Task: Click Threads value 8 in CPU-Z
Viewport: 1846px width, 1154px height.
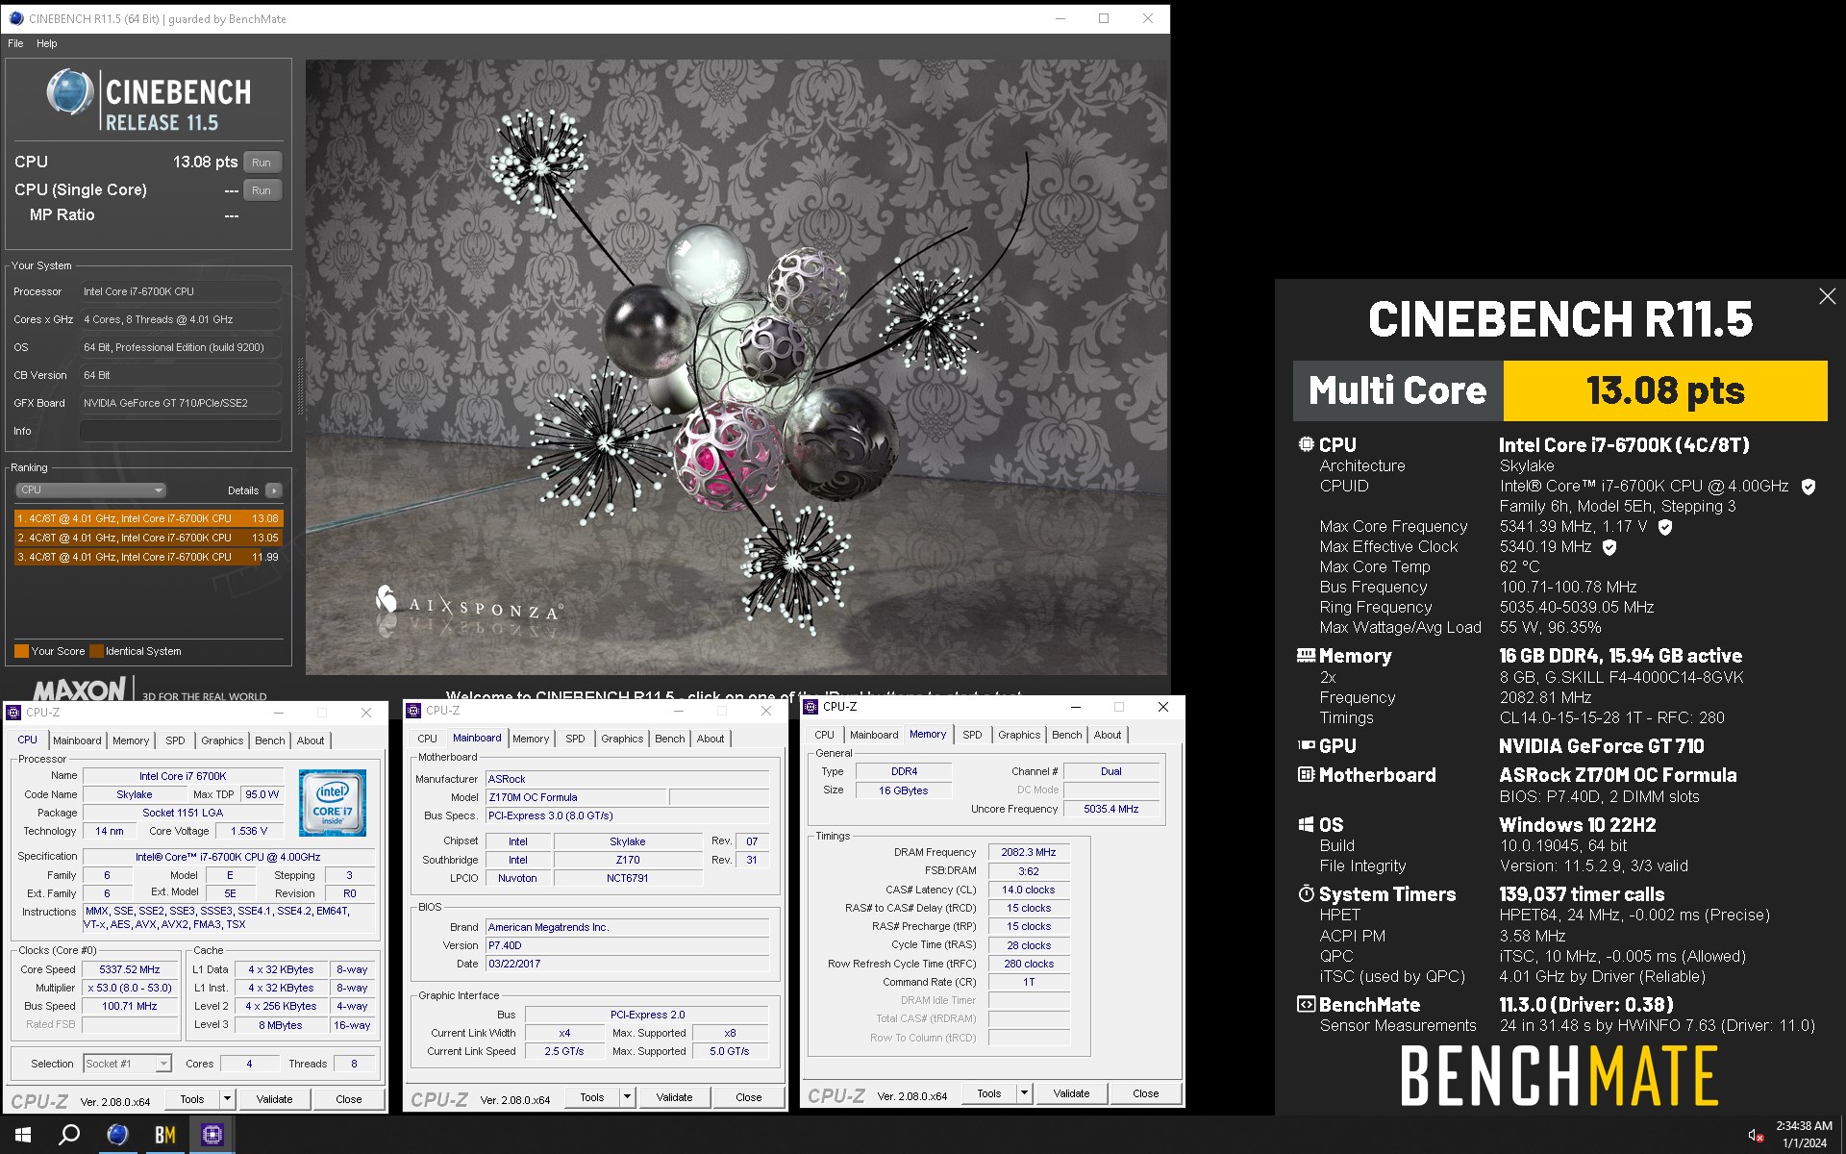Action: point(354,1064)
